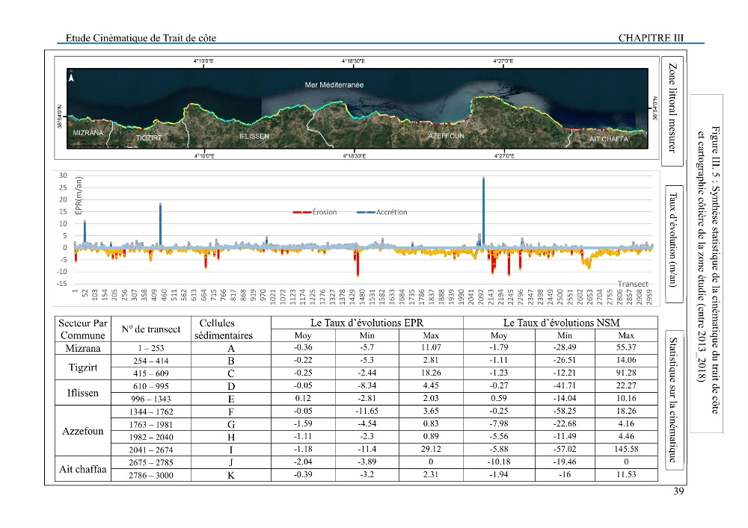This screenshot has width=748, height=528.
Task: Select the 'N° de transect' column header
Action: pyautogui.click(x=151, y=329)
